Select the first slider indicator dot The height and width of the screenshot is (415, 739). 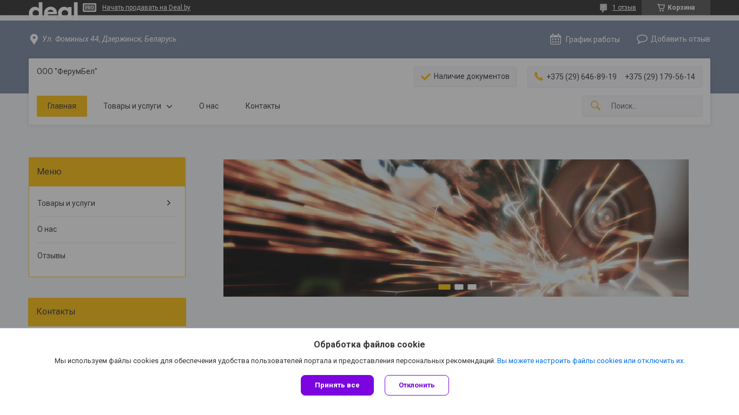(x=444, y=287)
